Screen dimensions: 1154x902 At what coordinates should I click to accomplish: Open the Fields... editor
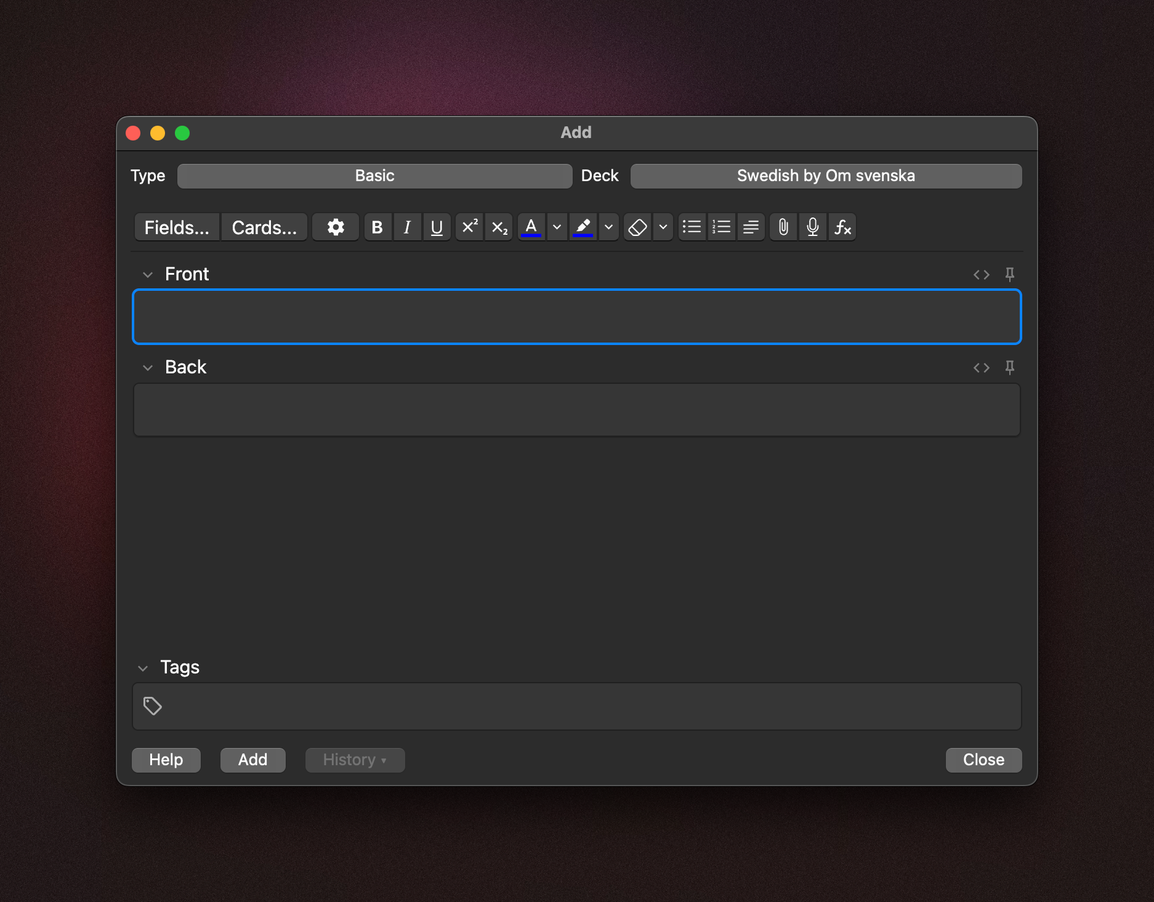[177, 227]
